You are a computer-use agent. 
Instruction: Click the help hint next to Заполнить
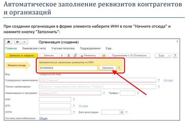(x=119, y=68)
